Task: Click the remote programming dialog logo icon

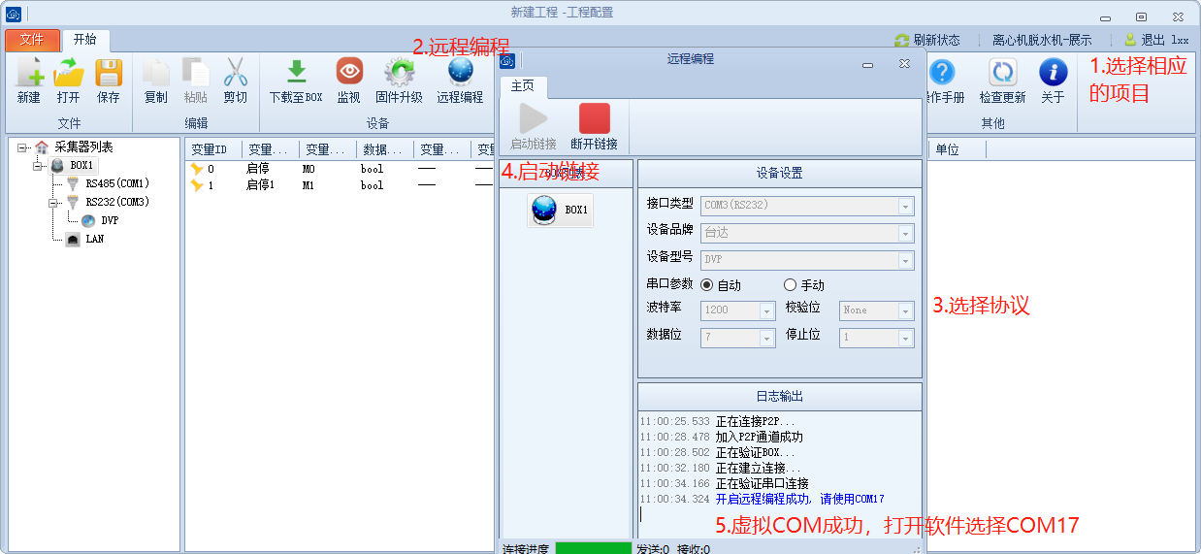Action: click(507, 61)
